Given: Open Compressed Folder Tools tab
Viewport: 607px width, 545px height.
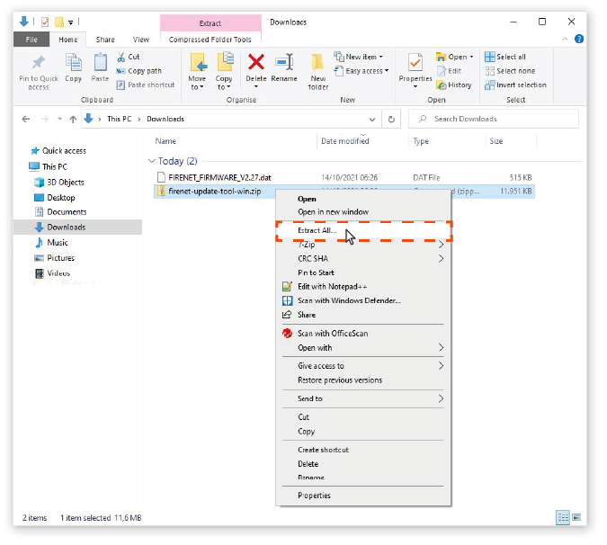Looking at the screenshot, I should click(210, 40).
